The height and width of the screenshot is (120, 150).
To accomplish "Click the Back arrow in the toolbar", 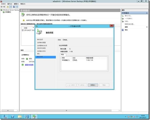I will click(x=2, y=7).
